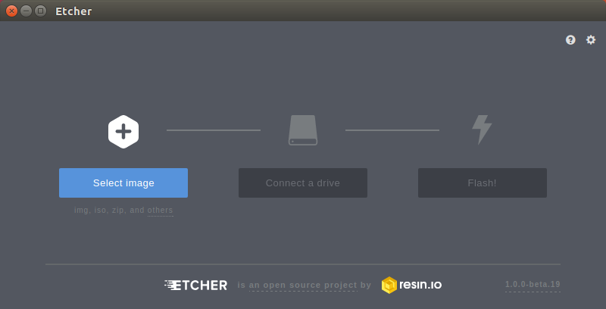Image resolution: width=606 pixels, height=309 pixels.
Task: Click the hexagon plus image icon
Action: pyautogui.click(x=123, y=132)
